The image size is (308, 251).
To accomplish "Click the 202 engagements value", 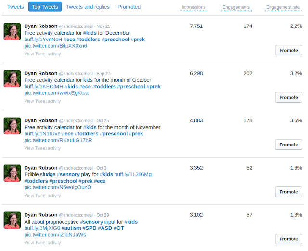I will coord(248,73).
